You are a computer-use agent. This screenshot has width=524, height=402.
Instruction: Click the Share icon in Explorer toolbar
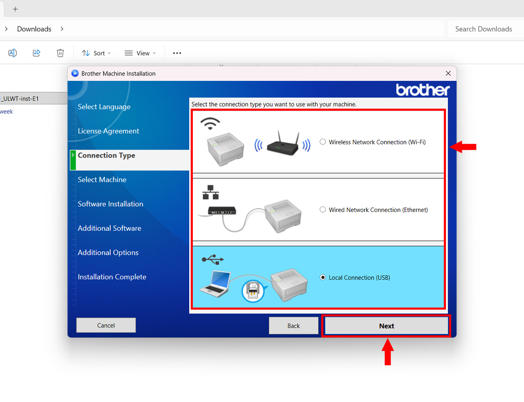click(37, 53)
